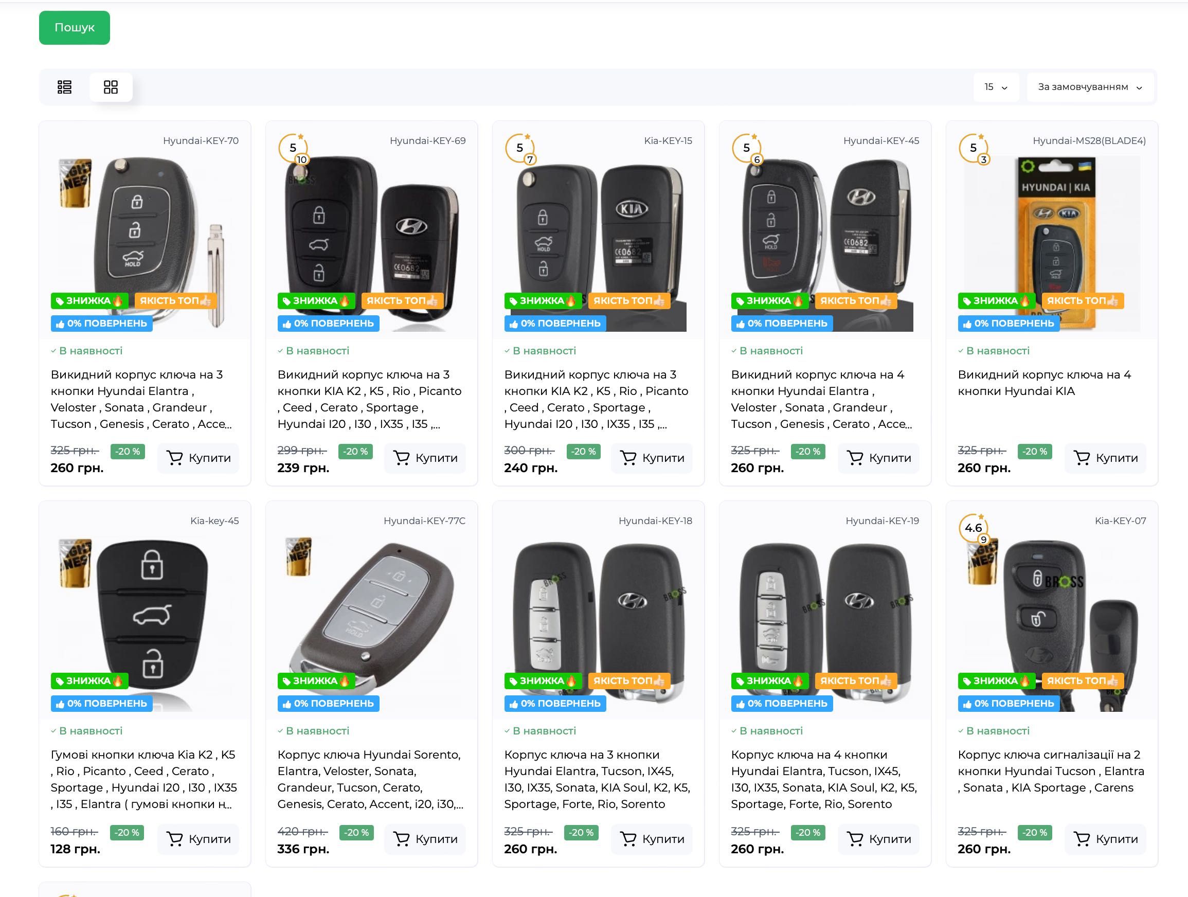Buy the Hyundai-KEY-70 key via Купити
The height and width of the screenshot is (897, 1188).
(198, 458)
